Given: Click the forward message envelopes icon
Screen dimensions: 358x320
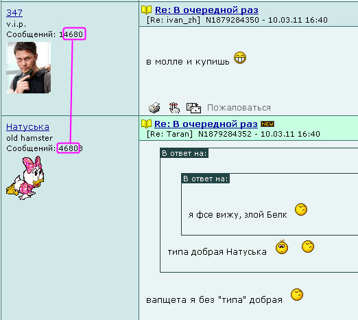Looking at the screenshot, I should (x=193, y=108).
